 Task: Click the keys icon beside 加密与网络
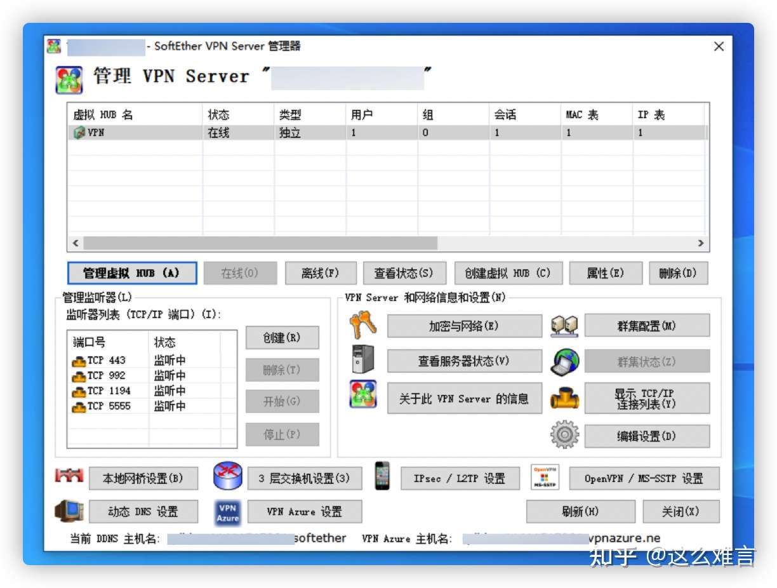pos(363,325)
